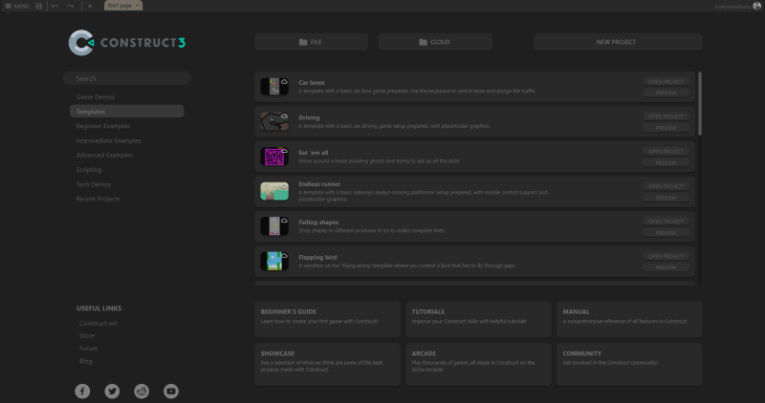Open the user account avatar
The width and height of the screenshot is (765, 403).
(756, 6)
